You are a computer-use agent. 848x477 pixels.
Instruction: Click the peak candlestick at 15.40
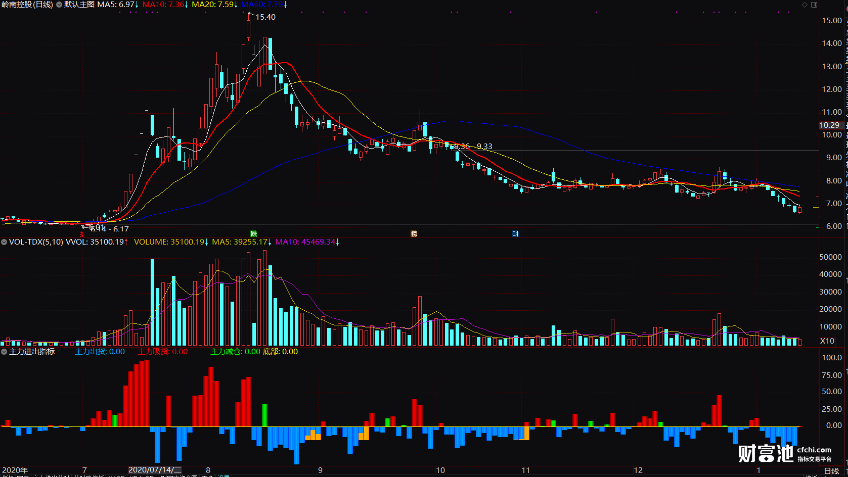pyautogui.click(x=248, y=28)
